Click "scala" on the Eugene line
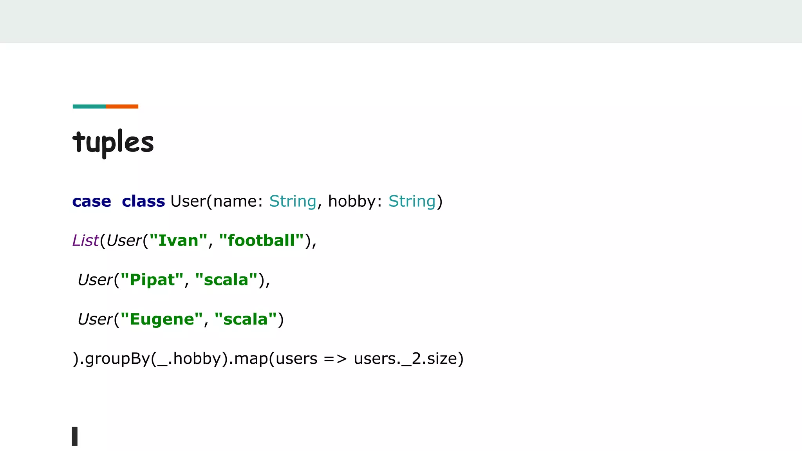Screen dimensions: 802x451 (246, 319)
